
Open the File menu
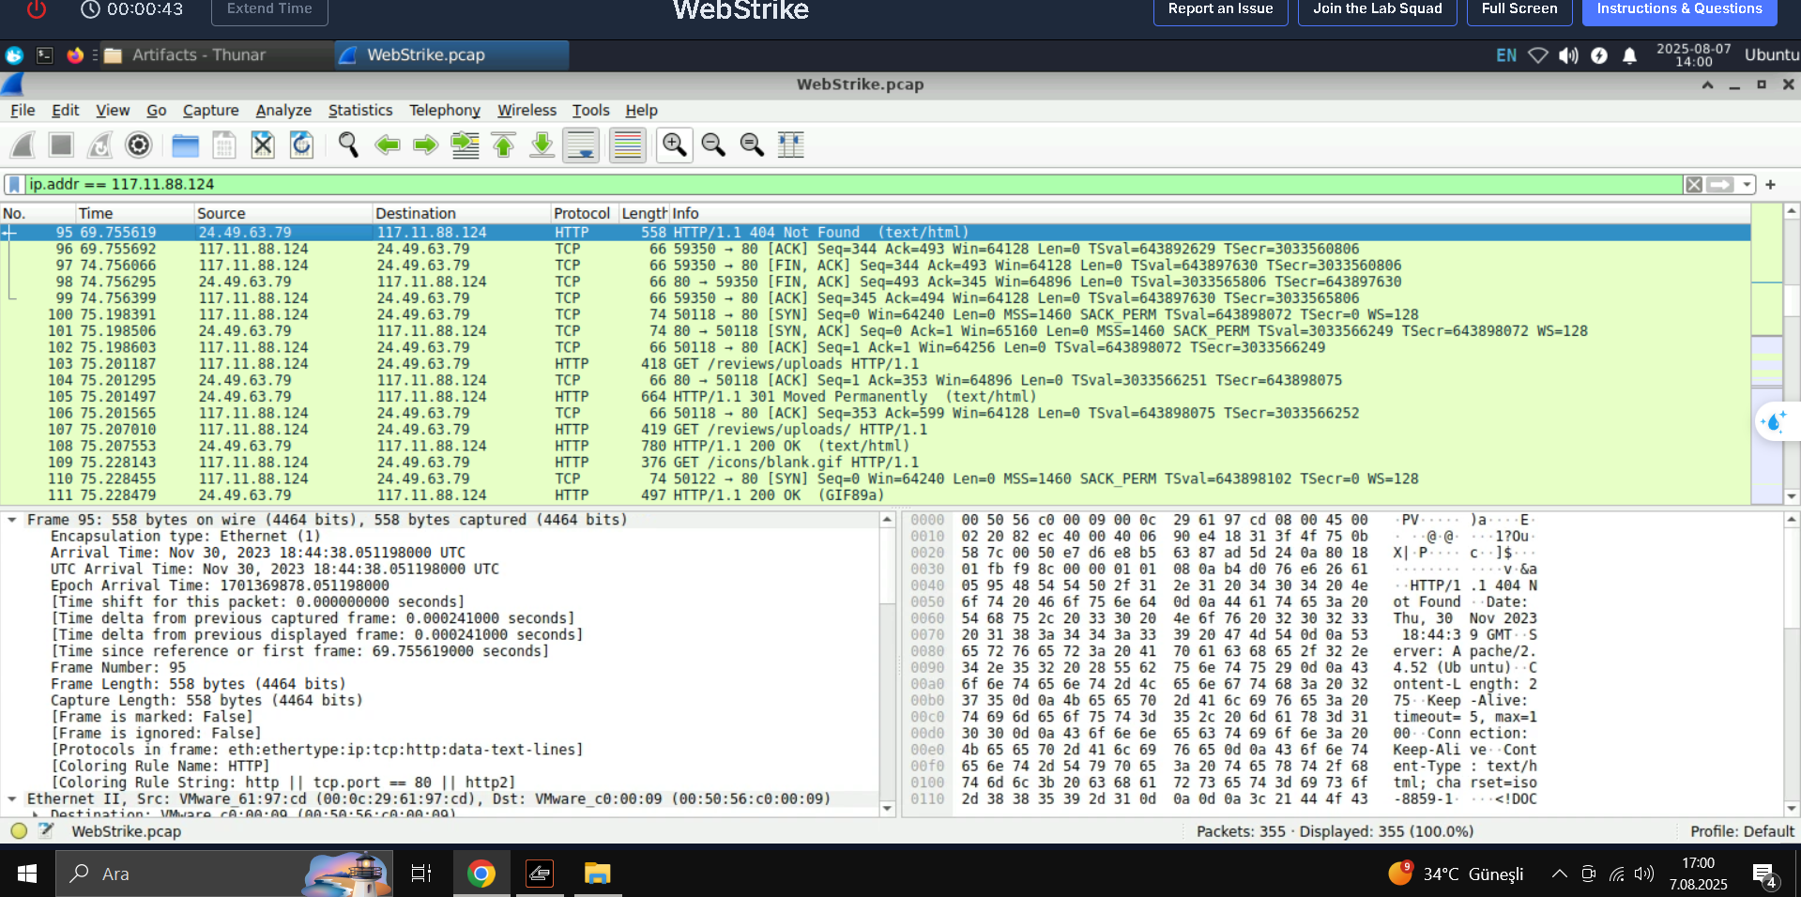[x=23, y=111]
